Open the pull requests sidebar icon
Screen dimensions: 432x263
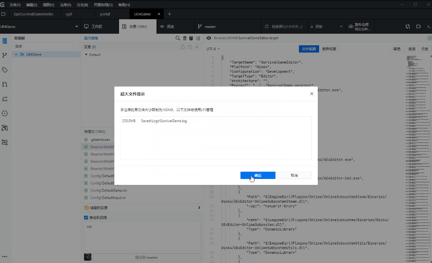pos(5,84)
